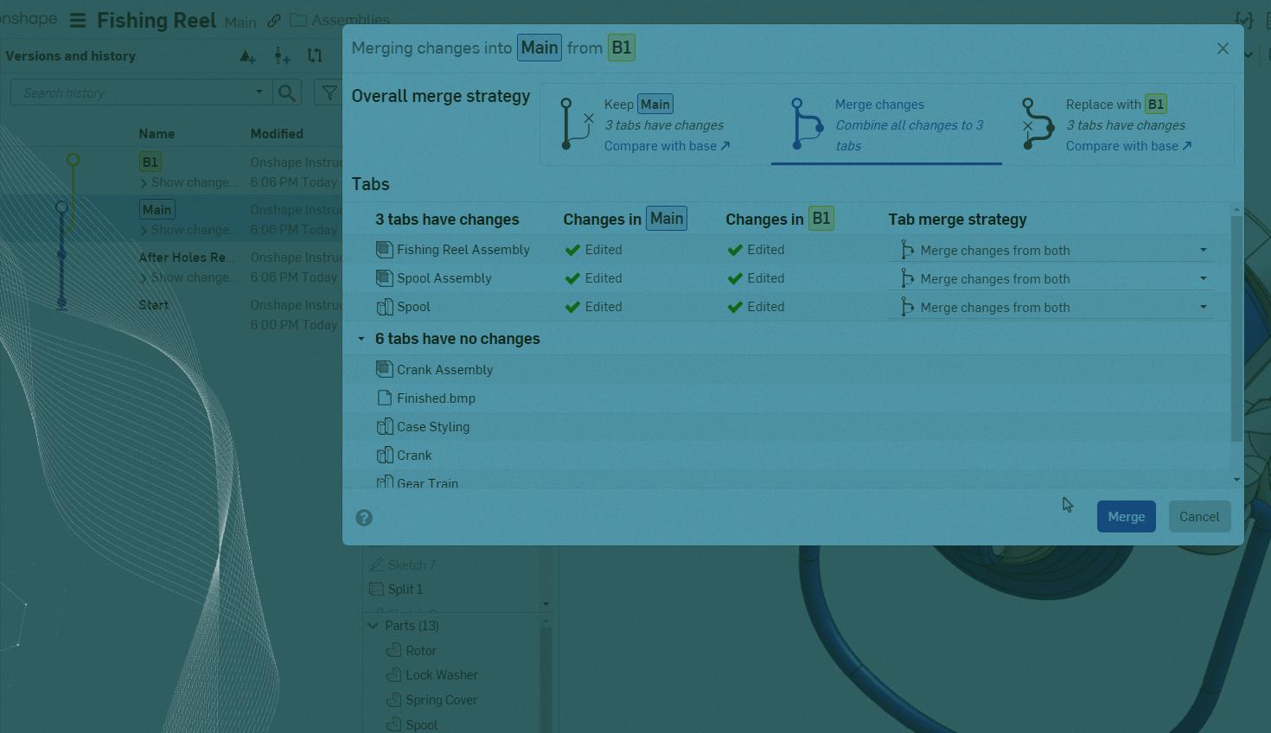This screenshot has width=1271, height=733.
Task: Click in the Search history field
Action: pos(134,92)
